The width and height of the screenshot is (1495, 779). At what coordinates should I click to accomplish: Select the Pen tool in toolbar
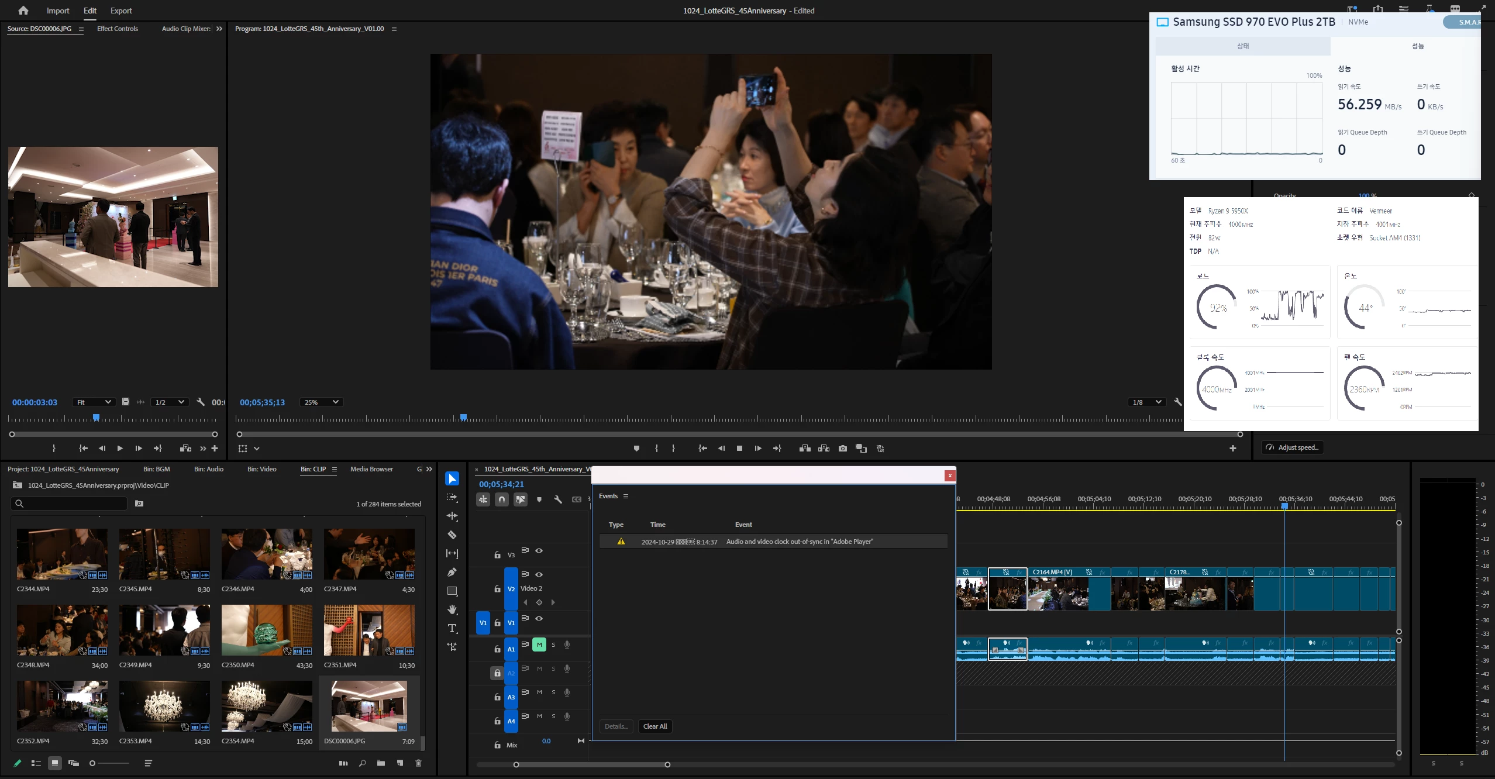pos(452,572)
